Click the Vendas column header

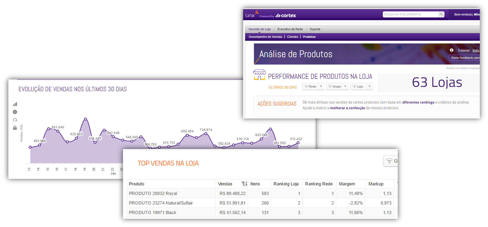pos(225,184)
